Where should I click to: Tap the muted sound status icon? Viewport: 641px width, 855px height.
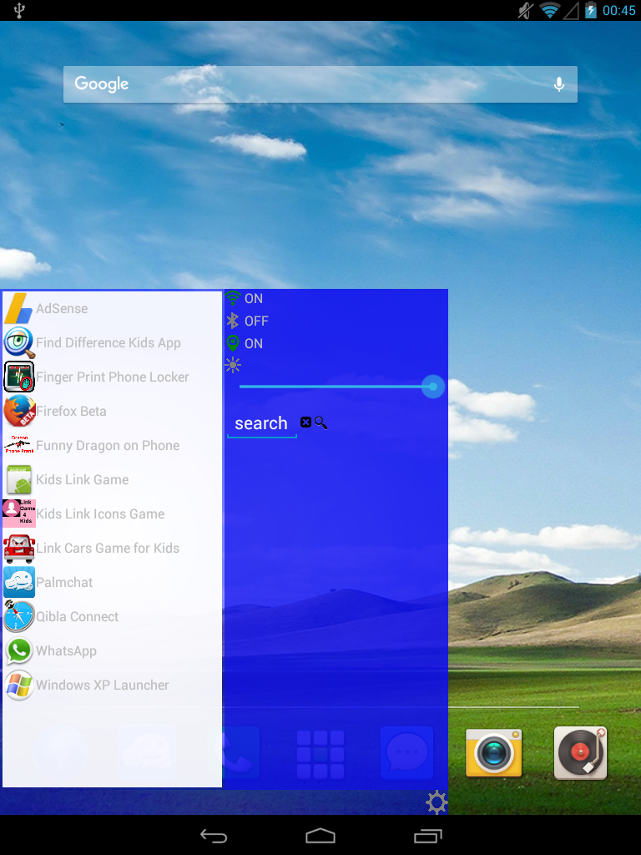pyautogui.click(x=526, y=10)
